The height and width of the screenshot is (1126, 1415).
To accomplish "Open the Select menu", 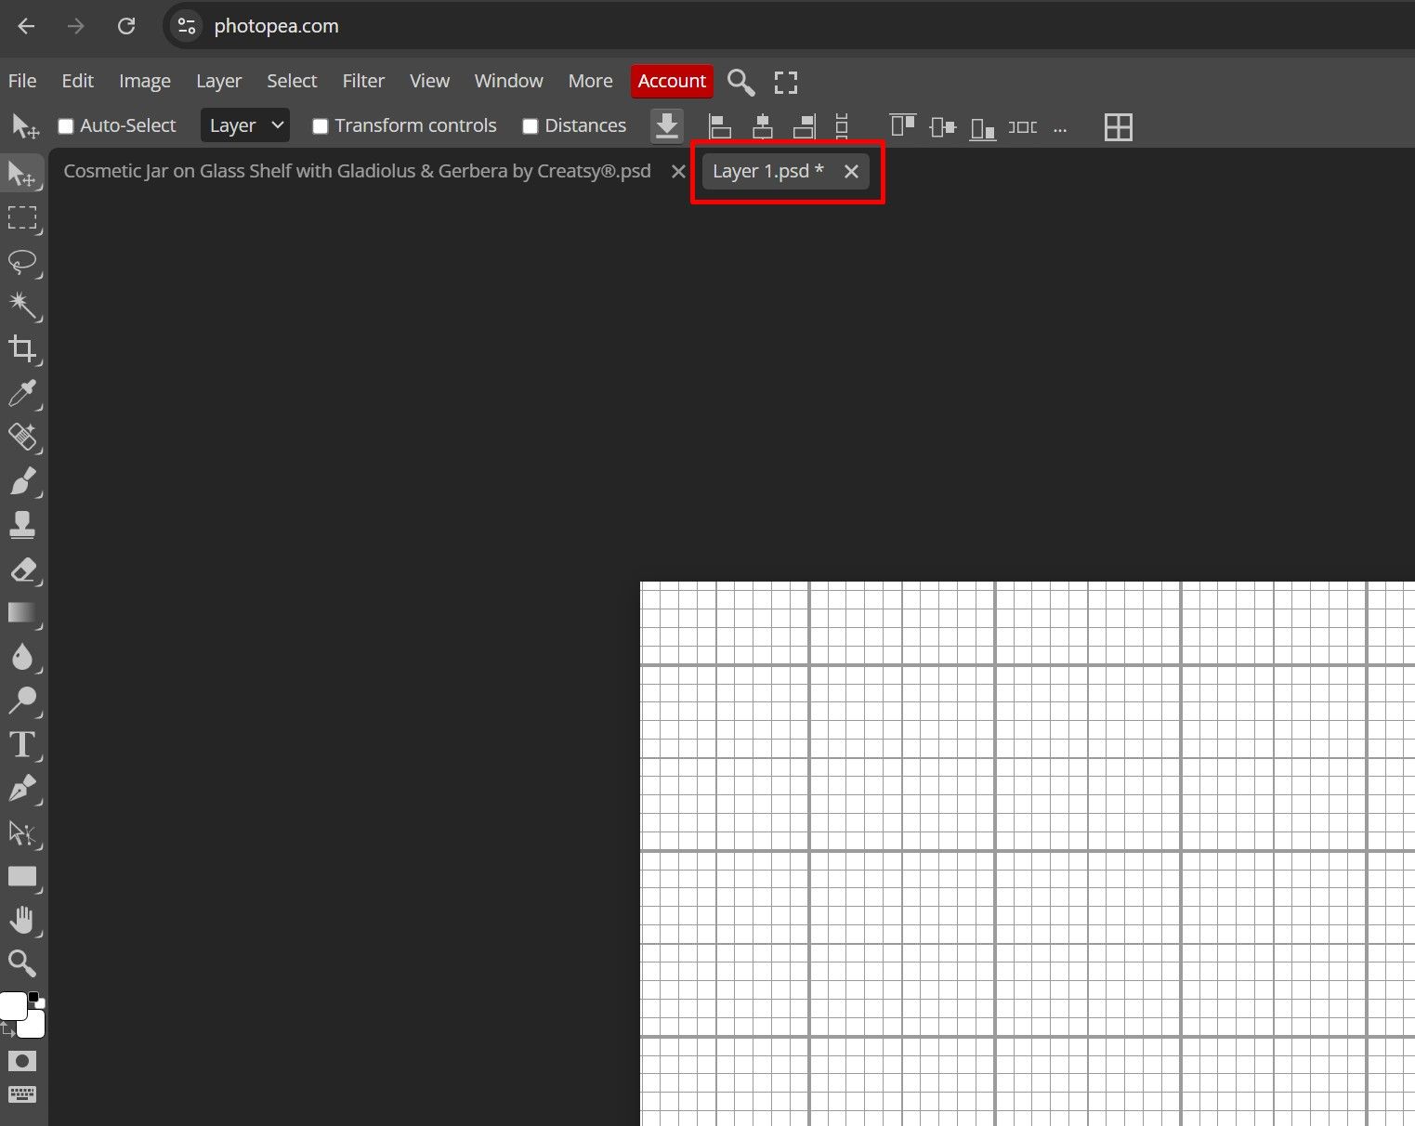I will pyautogui.click(x=293, y=81).
